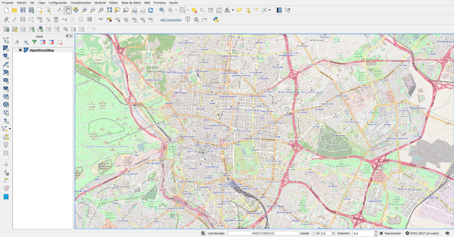Image resolution: width=454 pixels, height=237 pixels.
Task: Click the Map Tips speech bubble icon
Action: (x=239, y=10)
